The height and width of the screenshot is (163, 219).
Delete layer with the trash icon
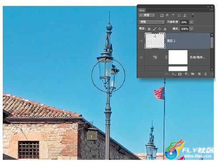[205, 74]
